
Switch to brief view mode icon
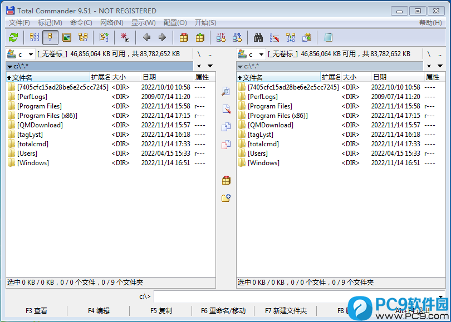35,37
